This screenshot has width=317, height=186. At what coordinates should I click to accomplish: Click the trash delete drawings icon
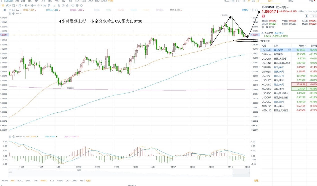coord(67,5)
